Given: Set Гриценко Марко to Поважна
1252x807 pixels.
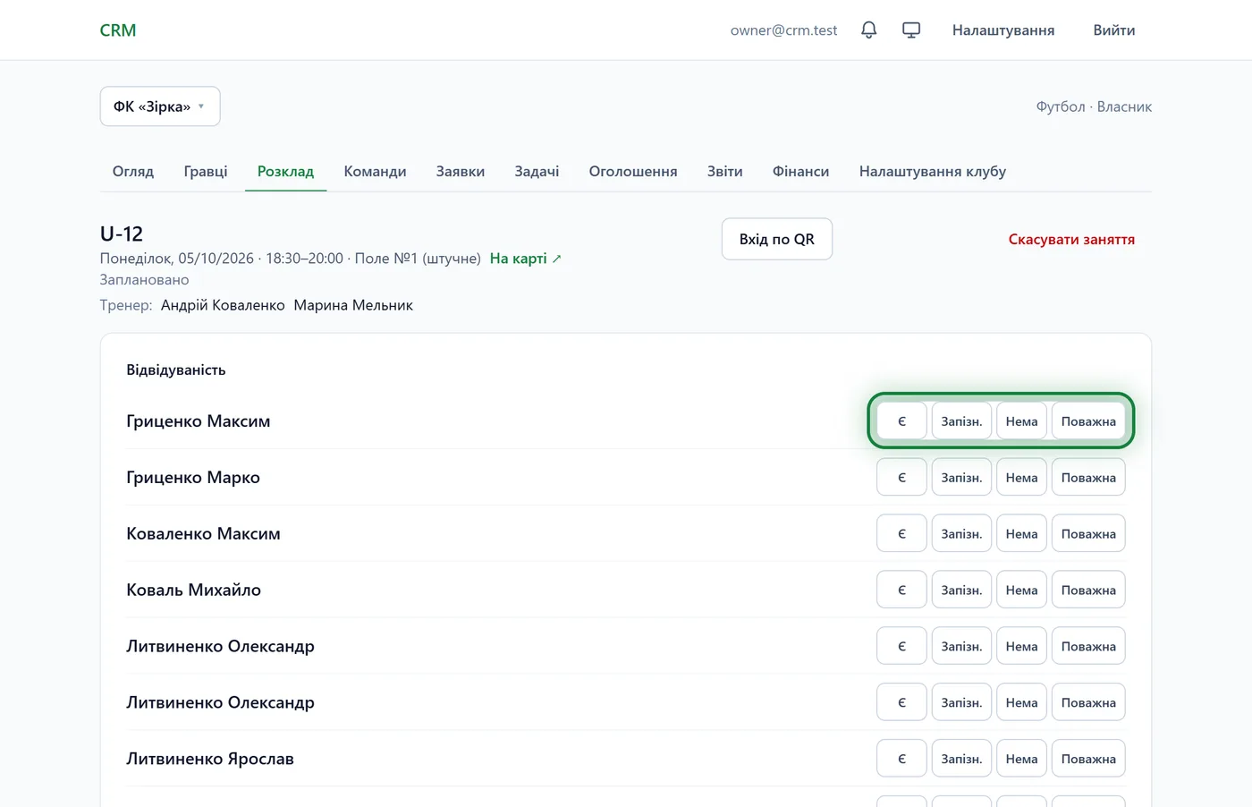Looking at the screenshot, I should point(1088,478).
